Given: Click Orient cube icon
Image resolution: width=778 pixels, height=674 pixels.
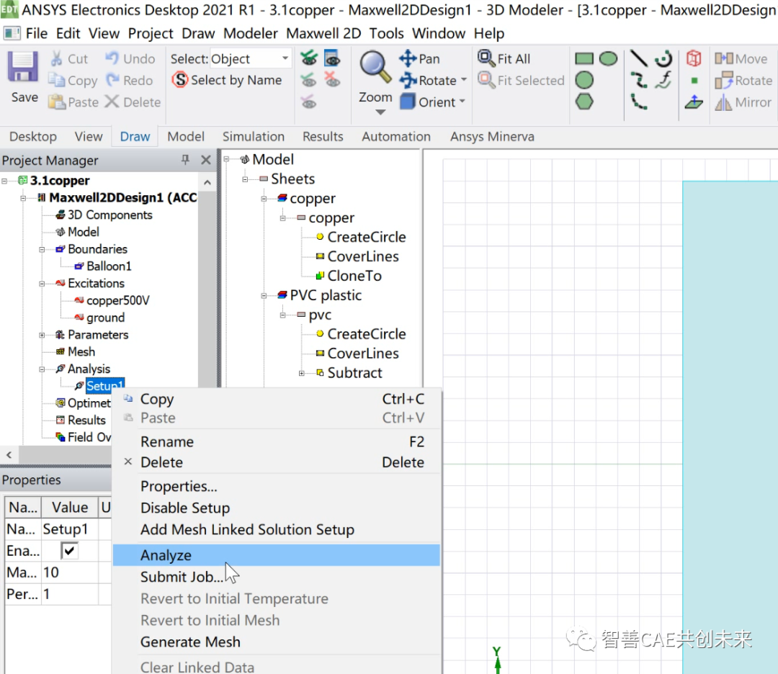Looking at the screenshot, I should pyautogui.click(x=407, y=102).
